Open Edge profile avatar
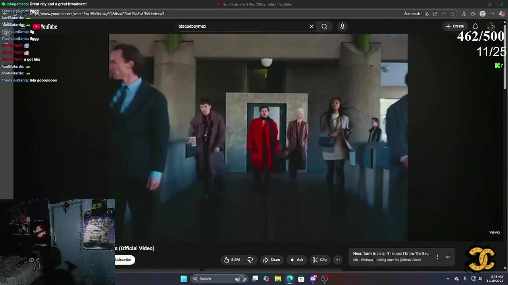 (x=483, y=14)
